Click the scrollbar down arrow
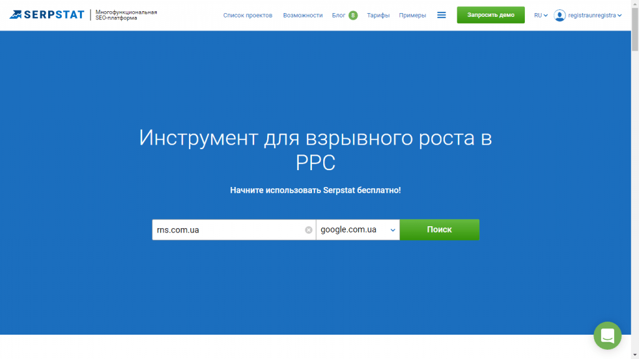The width and height of the screenshot is (639, 359). click(635, 355)
